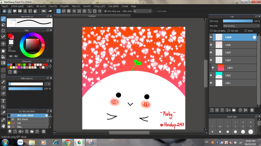Undock the Brush Size panel

tap(256, 117)
